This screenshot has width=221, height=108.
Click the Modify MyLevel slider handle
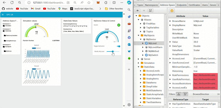pyautogui.click(x=113, y=52)
